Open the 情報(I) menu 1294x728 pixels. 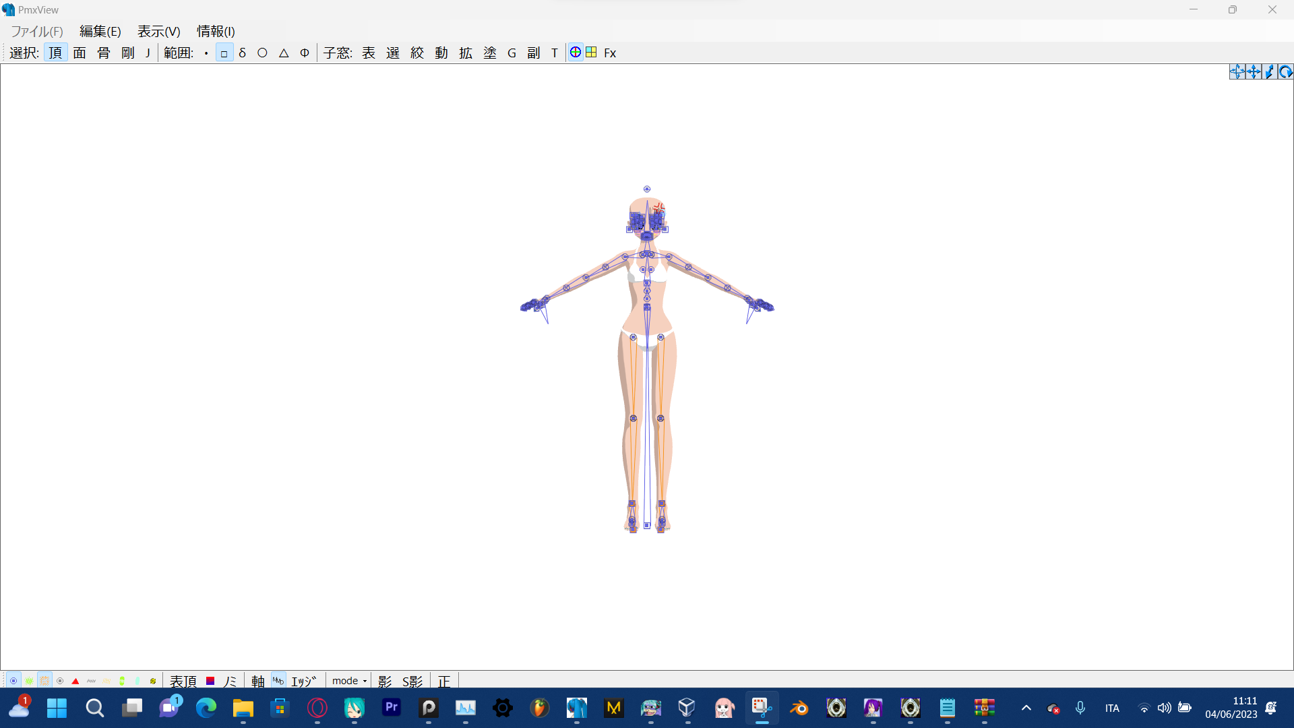[216, 32]
